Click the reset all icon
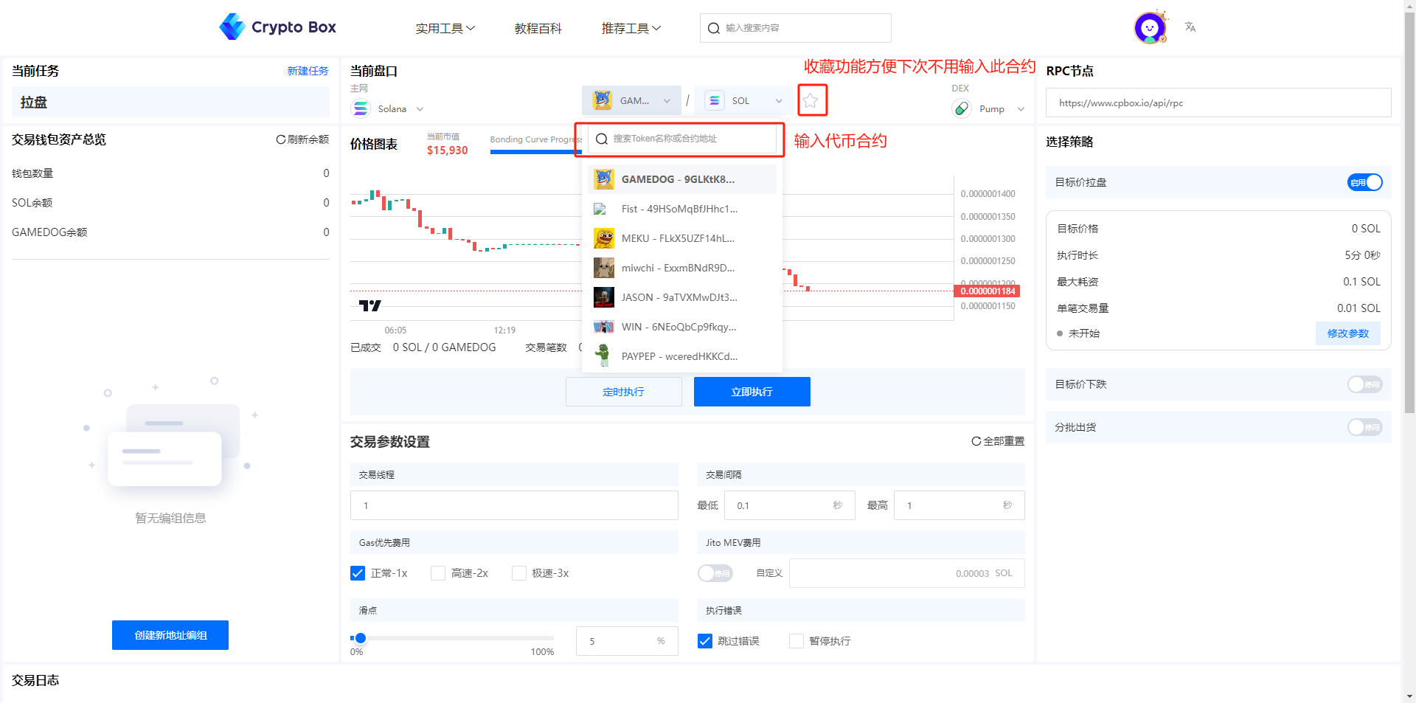1416x703 pixels. click(976, 441)
